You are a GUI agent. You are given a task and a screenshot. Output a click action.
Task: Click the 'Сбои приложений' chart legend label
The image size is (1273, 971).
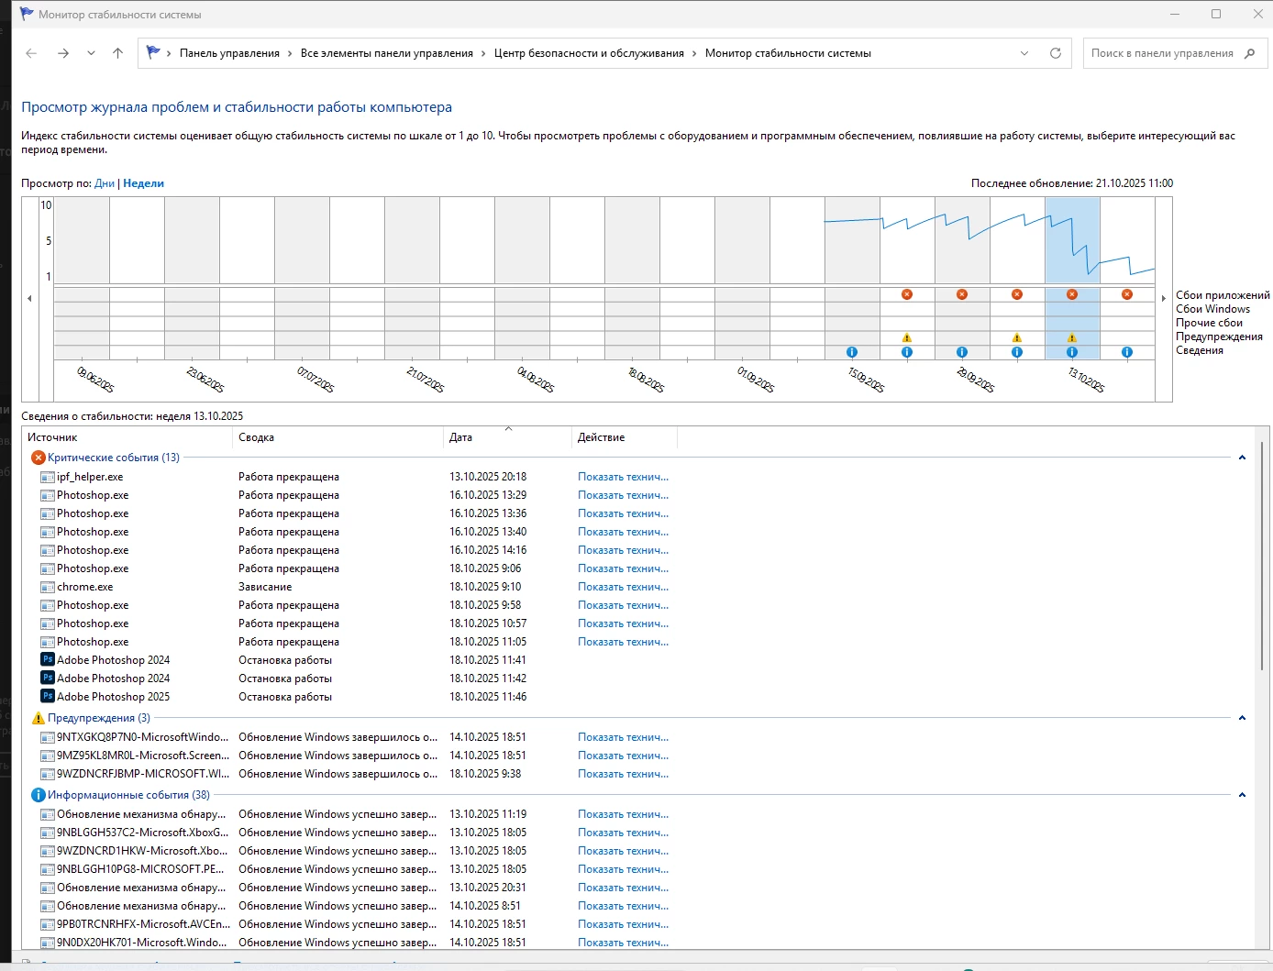[1223, 295]
